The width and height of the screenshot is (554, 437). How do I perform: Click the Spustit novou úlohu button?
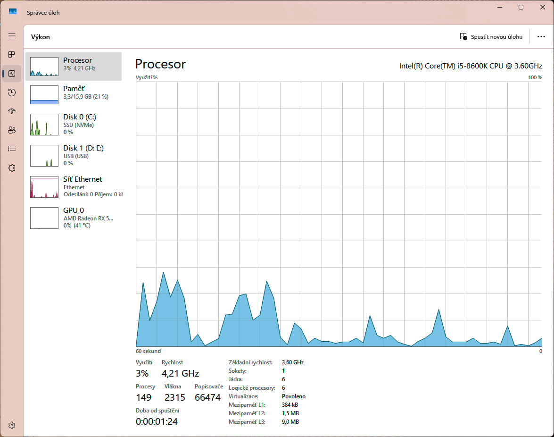point(491,37)
